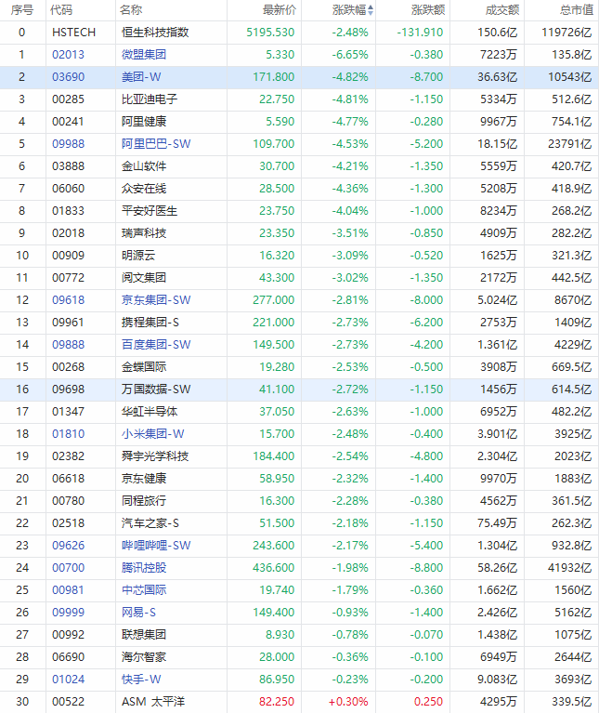Select the 舜宇光学科技 row name
Viewport: 599px width, 713px height.
155,456
